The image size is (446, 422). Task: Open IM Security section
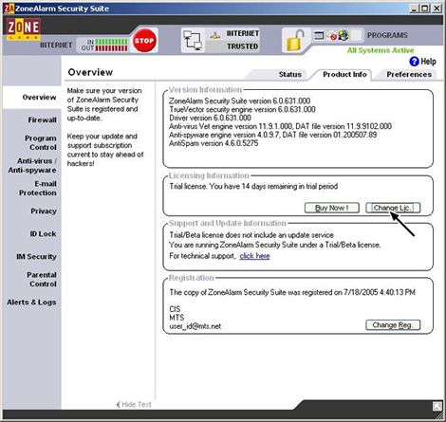(x=36, y=256)
